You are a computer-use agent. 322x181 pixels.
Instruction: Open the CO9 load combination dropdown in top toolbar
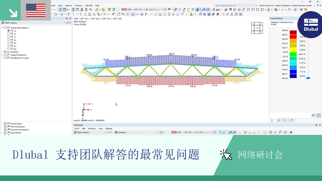pos(160,10)
